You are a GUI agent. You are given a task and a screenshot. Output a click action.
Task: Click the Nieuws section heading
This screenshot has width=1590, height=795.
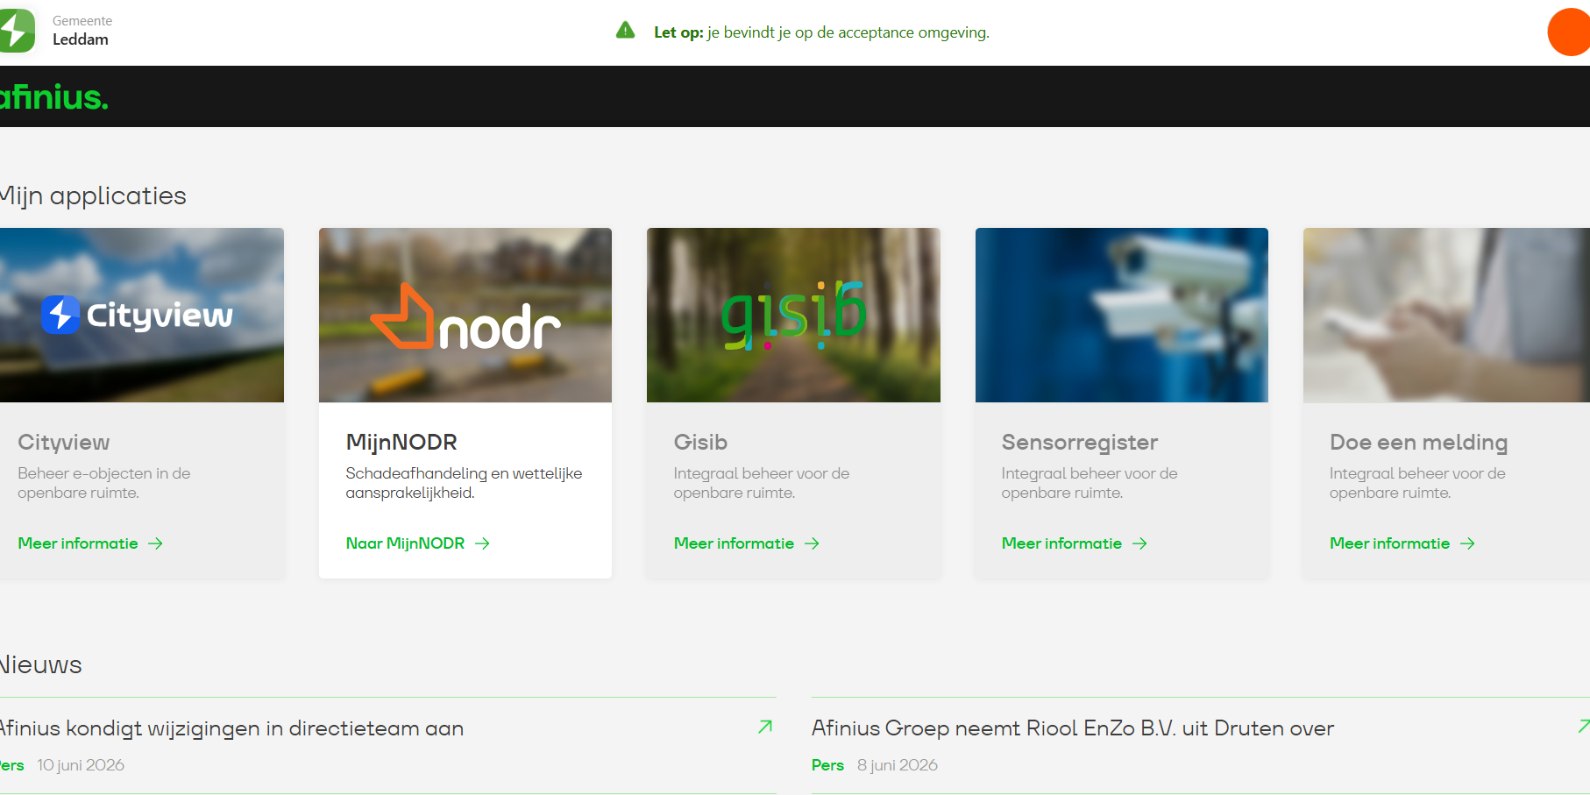coord(40,664)
